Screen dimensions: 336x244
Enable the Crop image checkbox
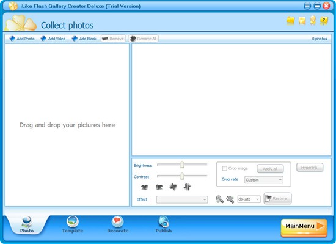(224, 168)
